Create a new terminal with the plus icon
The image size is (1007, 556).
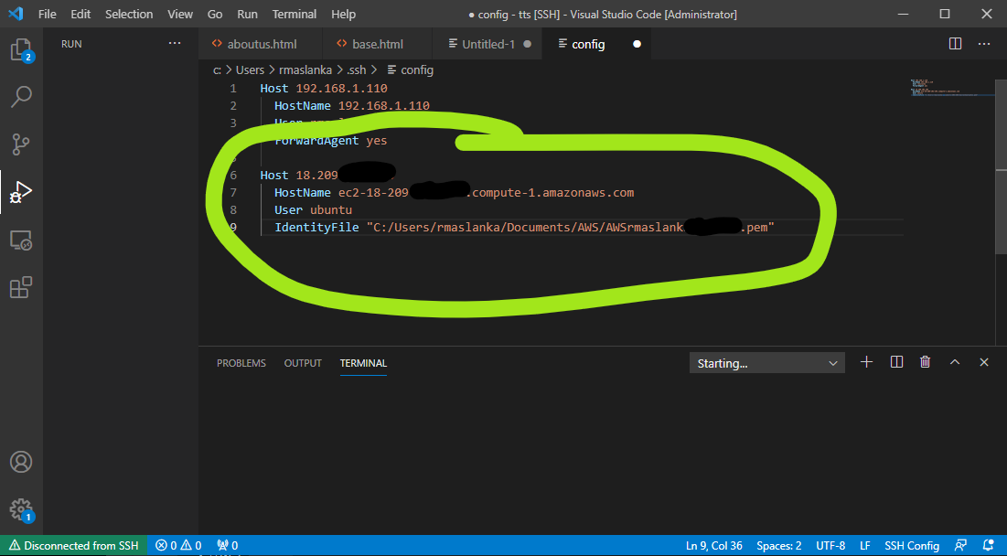[866, 361]
